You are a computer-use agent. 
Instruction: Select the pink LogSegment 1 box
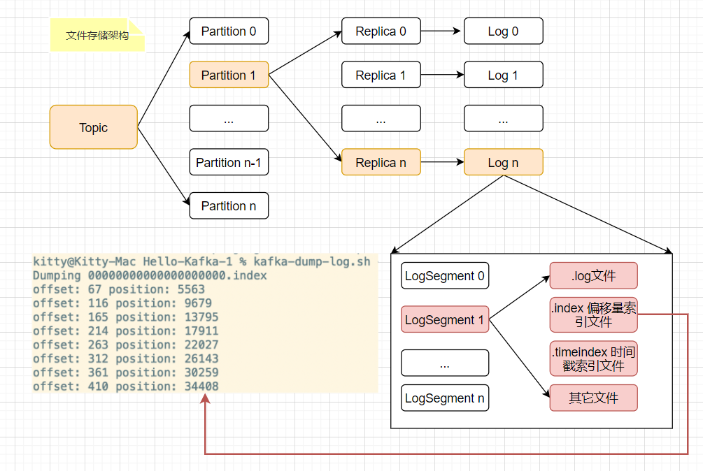coord(445,319)
